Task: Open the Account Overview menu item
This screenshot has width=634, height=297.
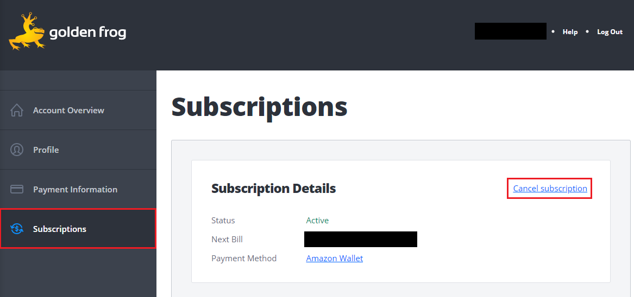Action: [x=78, y=110]
